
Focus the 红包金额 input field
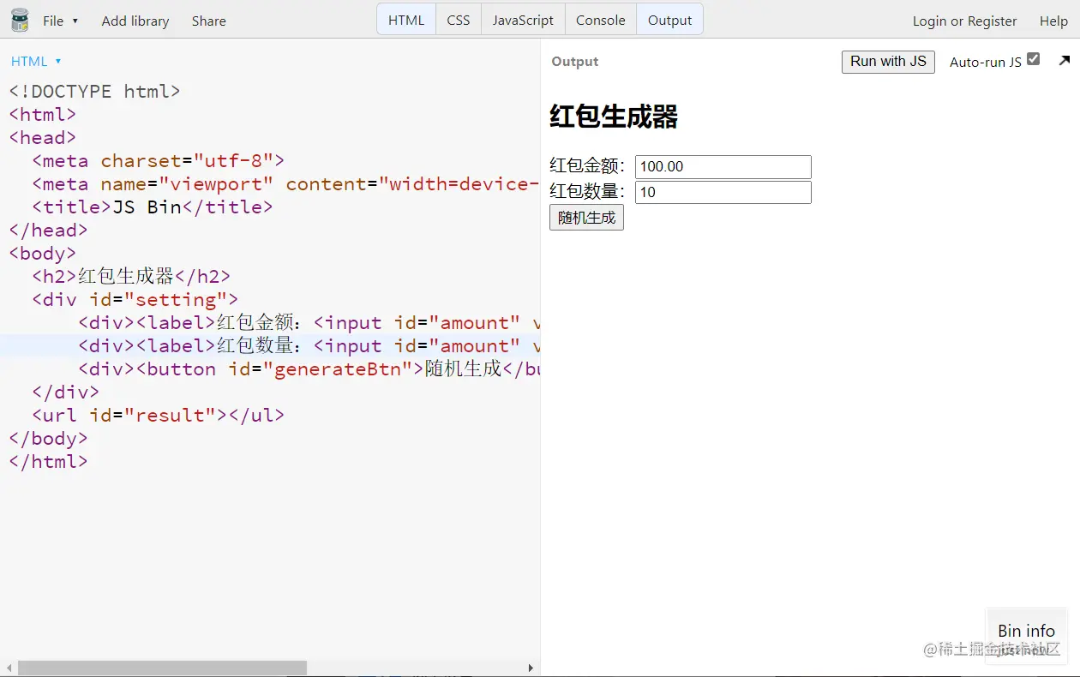[x=723, y=167]
